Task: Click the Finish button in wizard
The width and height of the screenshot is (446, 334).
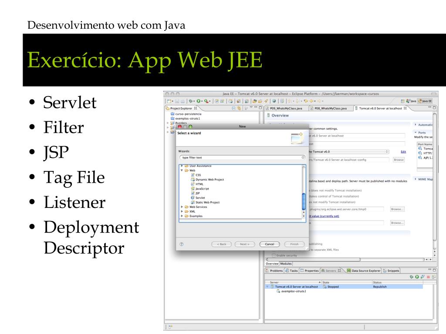Action: coord(294,244)
